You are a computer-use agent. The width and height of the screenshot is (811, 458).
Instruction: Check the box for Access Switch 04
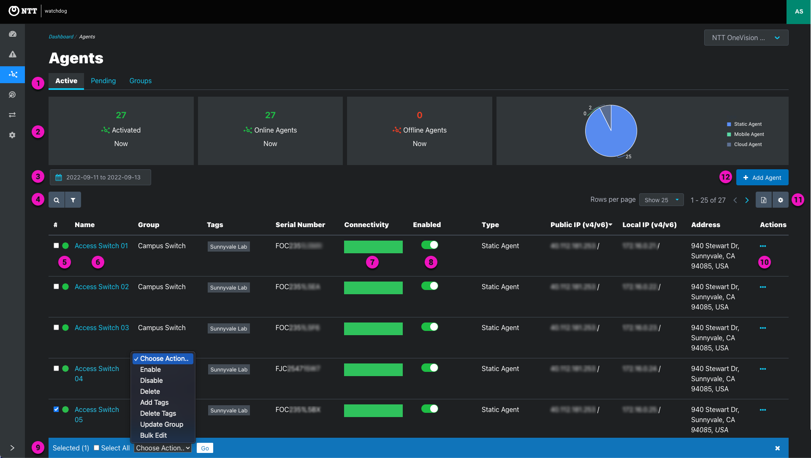56,368
